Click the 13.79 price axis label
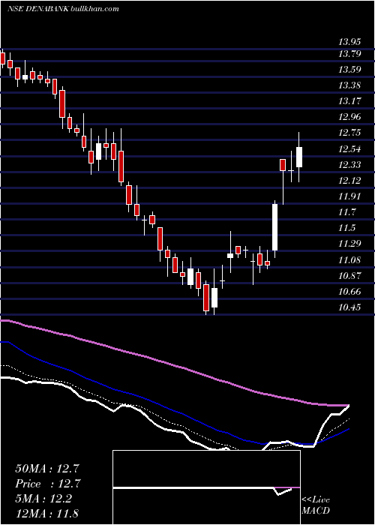 point(350,54)
